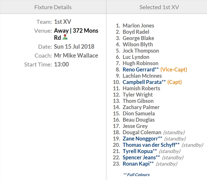Open Reno Gerrard's player profile link
The height and width of the screenshot is (180, 207).
coord(138,70)
